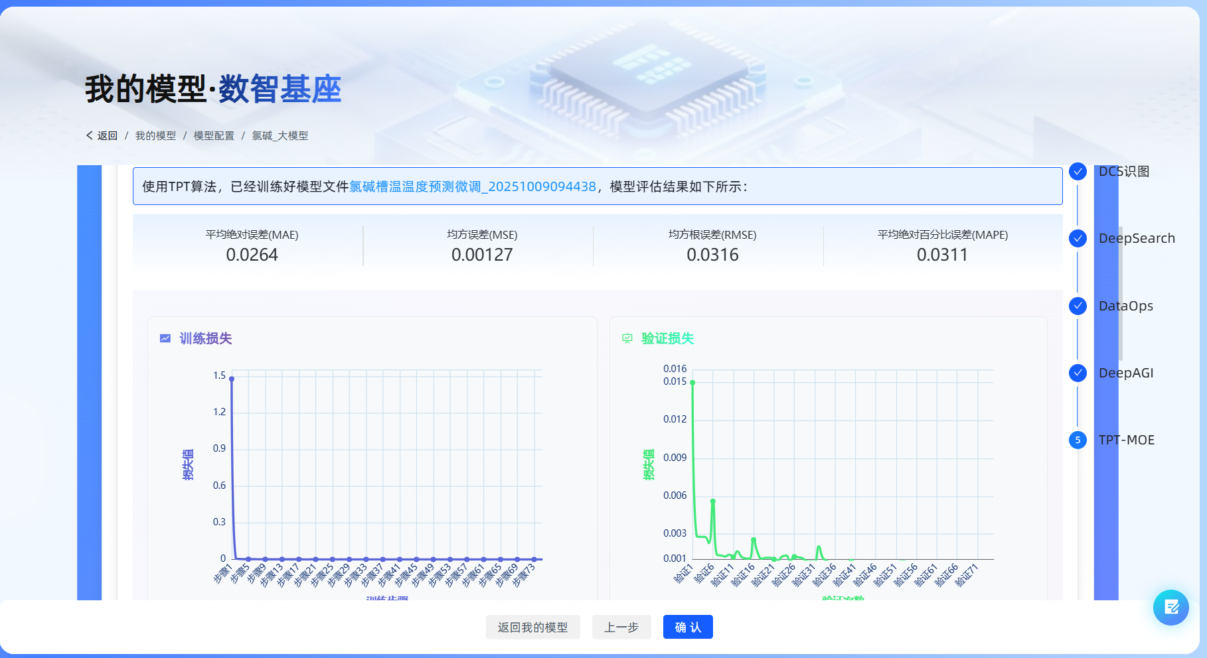Click the DeepAGI step checkmark icon
1207x658 pixels.
1078,373
